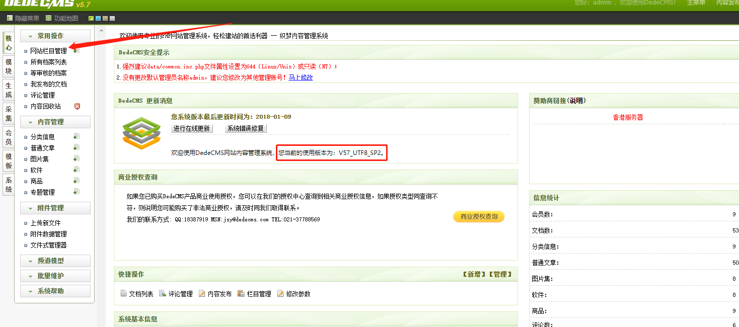Click the 进行在线更新 button
This screenshot has width=739, height=327.
click(x=192, y=128)
